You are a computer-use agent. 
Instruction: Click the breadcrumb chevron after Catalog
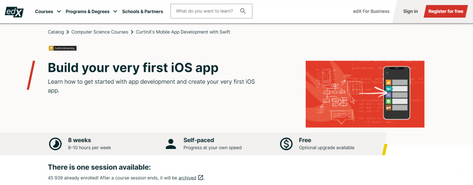coord(67,32)
